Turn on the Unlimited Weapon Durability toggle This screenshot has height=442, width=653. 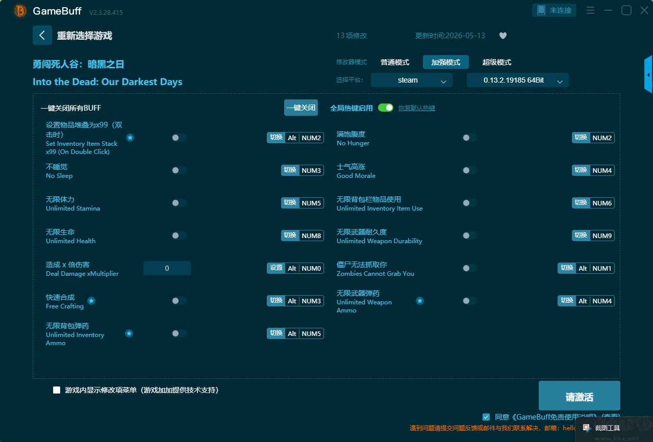[470, 236]
